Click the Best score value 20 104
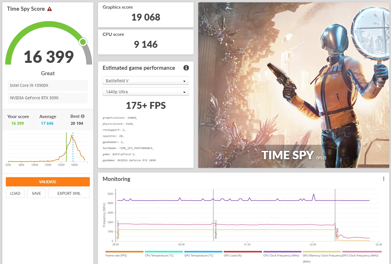Viewport: 391px width, 264px height. click(x=77, y=123)
